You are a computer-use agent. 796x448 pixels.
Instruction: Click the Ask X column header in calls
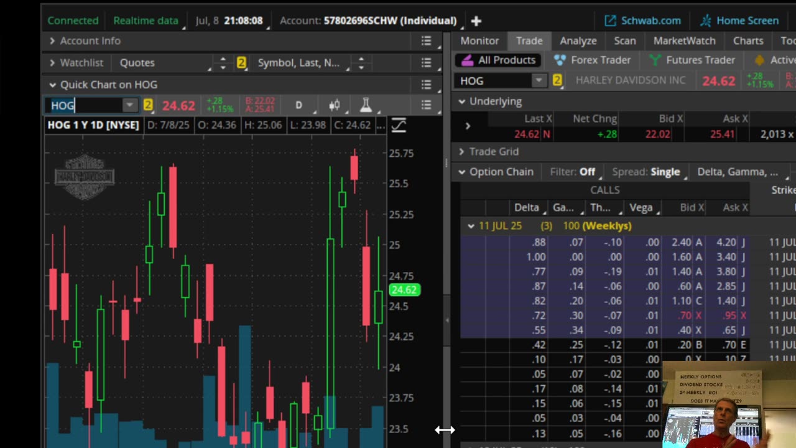tap(735, 208)
